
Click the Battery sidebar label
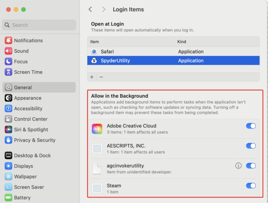click(x=22, y=198)
